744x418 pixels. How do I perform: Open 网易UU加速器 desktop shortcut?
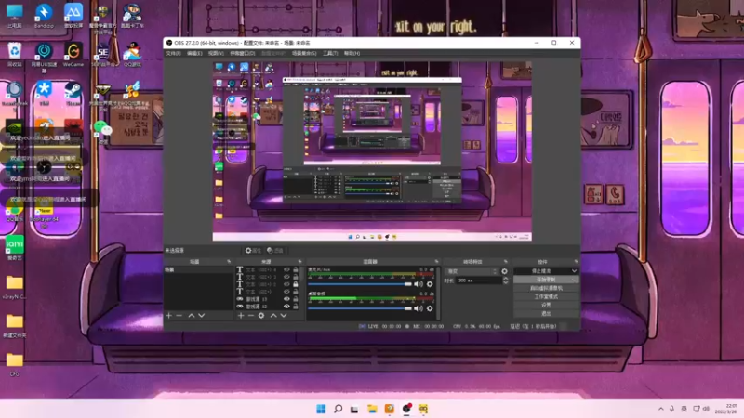(x=44, y=58)
